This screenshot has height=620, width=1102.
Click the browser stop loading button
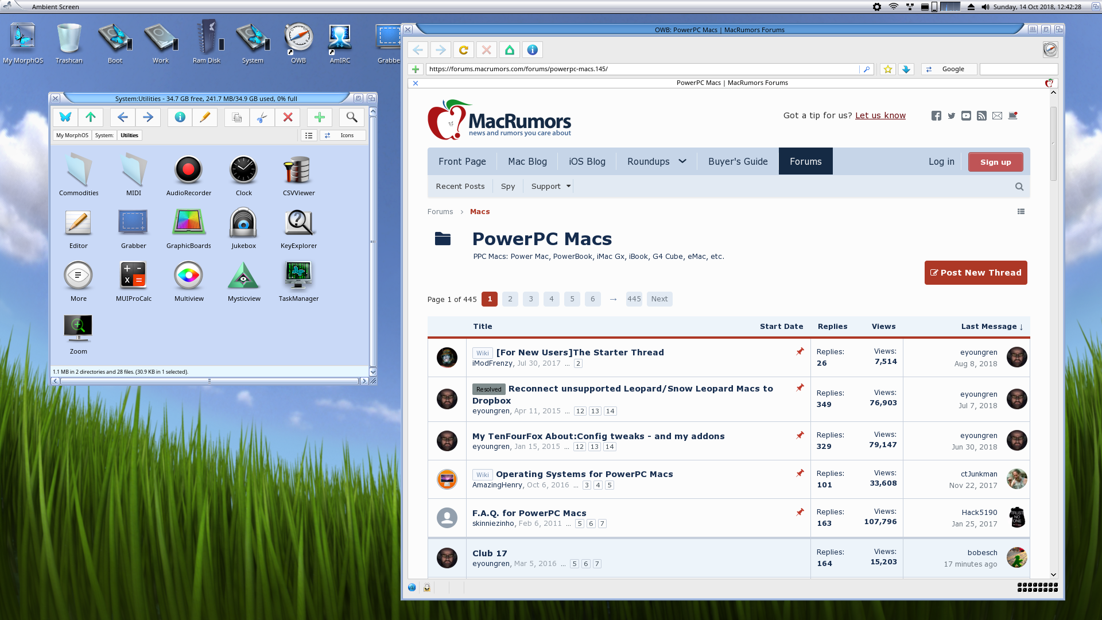click(486, 50)
